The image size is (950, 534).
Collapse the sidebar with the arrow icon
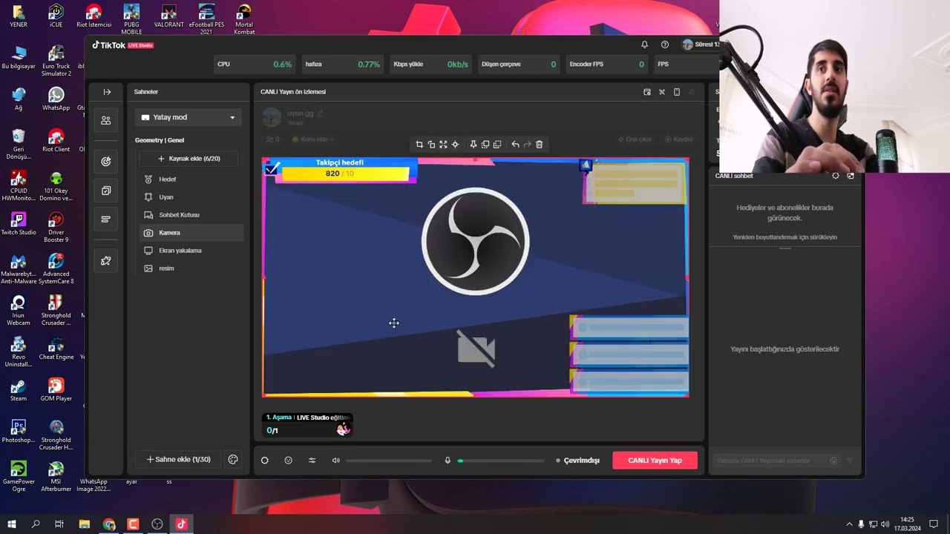pos(107,92)
